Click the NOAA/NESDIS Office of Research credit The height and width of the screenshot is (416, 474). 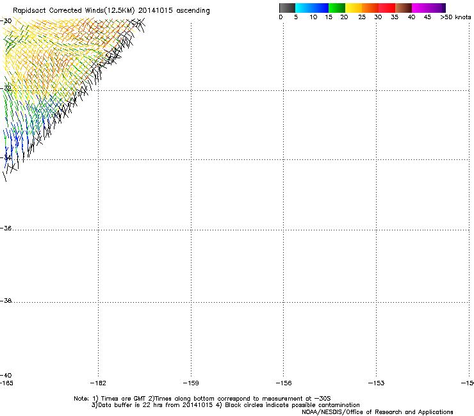[x=377, y=412]
